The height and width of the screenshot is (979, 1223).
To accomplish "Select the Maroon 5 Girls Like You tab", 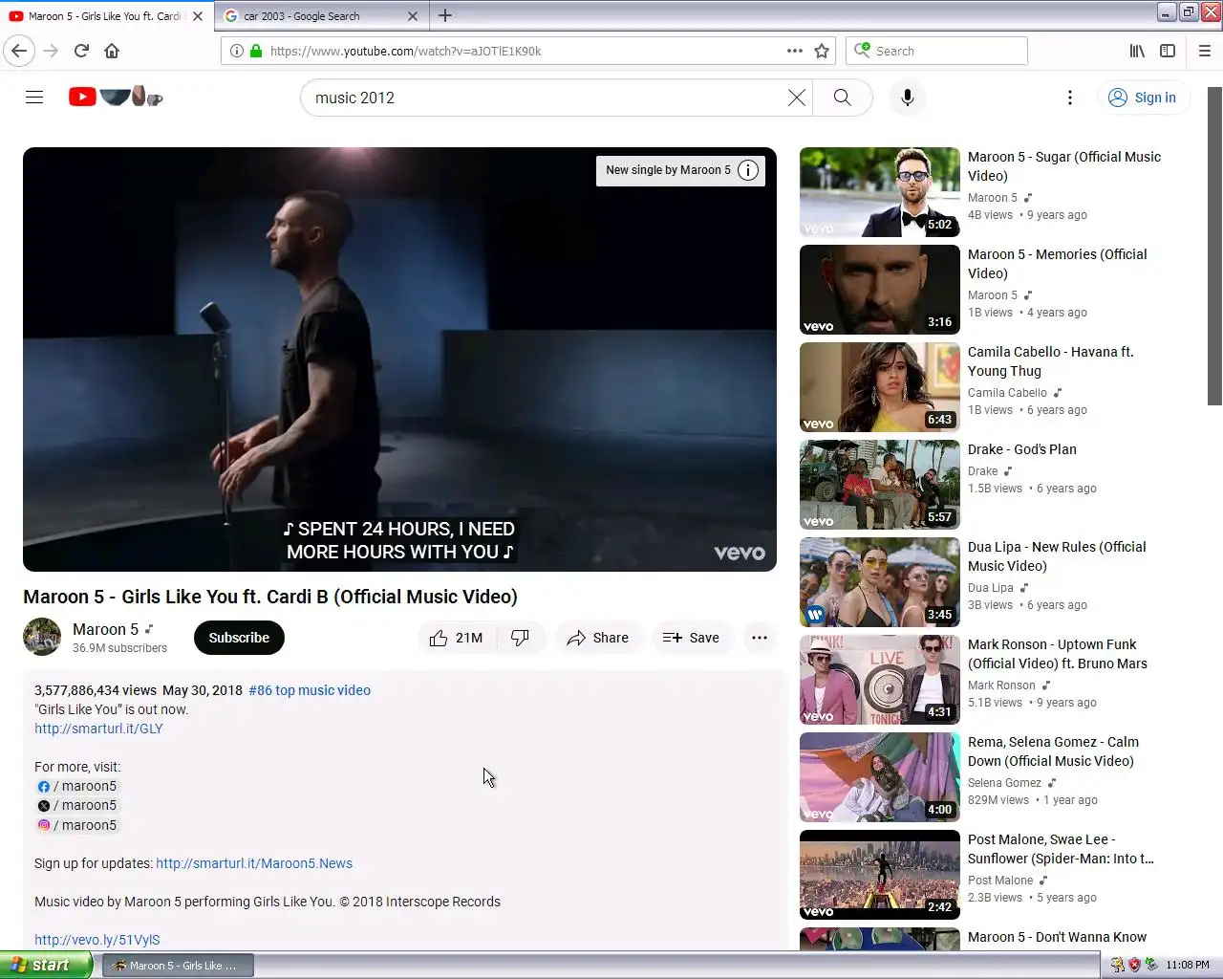I will coord(105,16).
